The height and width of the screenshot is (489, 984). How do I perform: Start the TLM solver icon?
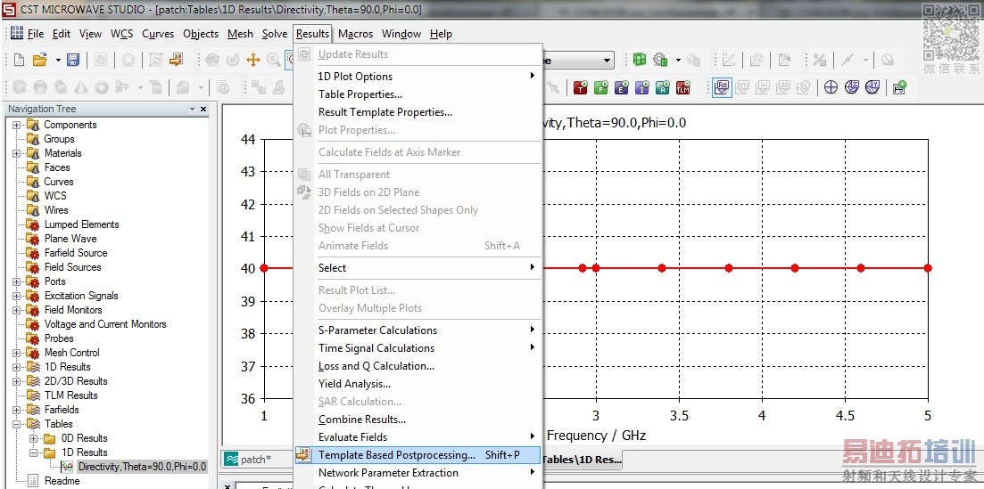coord(683,88)
